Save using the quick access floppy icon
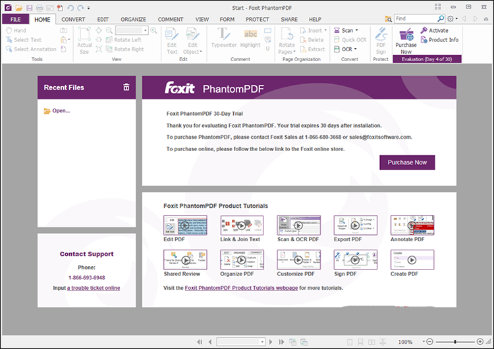 [x=29, y=8]
